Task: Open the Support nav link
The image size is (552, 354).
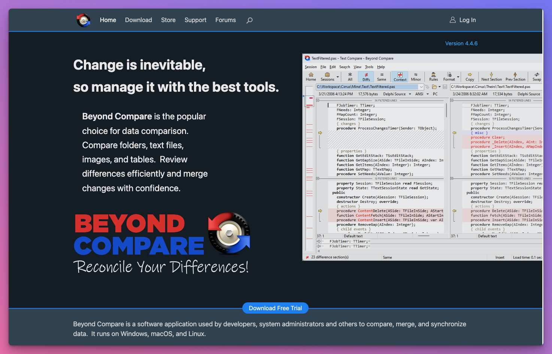Action: tap(195, 20)
